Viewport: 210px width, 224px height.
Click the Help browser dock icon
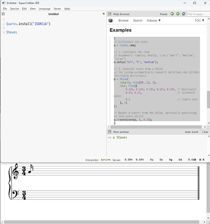tap(109, 14)
